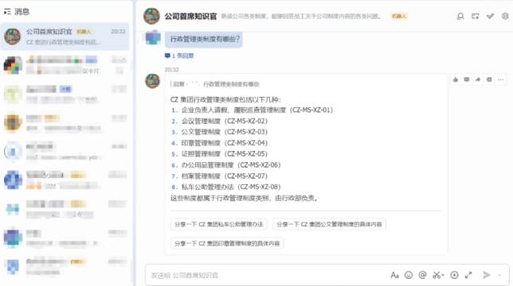
Task: Open more options on bot message
Action: (x=500, y=79)
